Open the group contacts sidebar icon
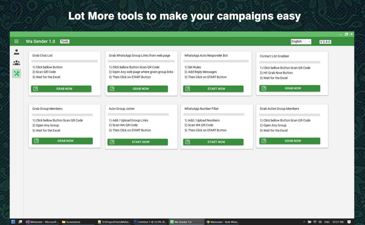The height and width of the screenshot is (225, 365). click(x=17, y=63)
